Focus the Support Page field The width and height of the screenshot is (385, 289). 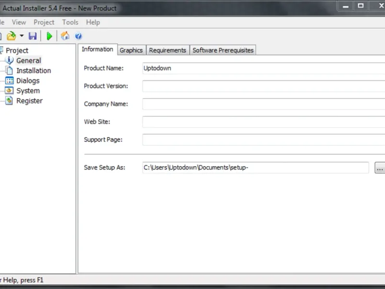click(x=264, y=140)
